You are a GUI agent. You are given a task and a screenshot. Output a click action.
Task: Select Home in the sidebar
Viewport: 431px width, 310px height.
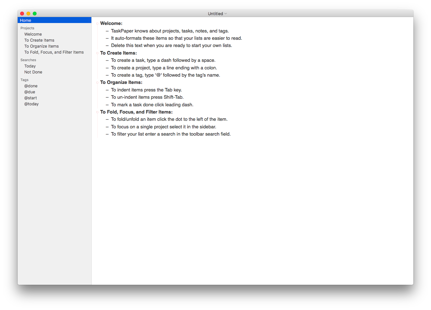26,20
